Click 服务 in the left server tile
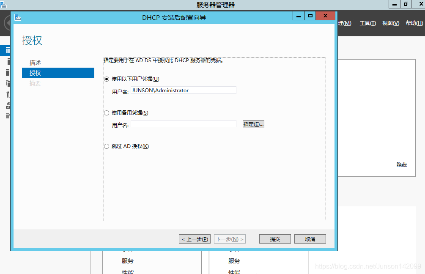This screenshot has width=425, height=274. tap(128, 261)
